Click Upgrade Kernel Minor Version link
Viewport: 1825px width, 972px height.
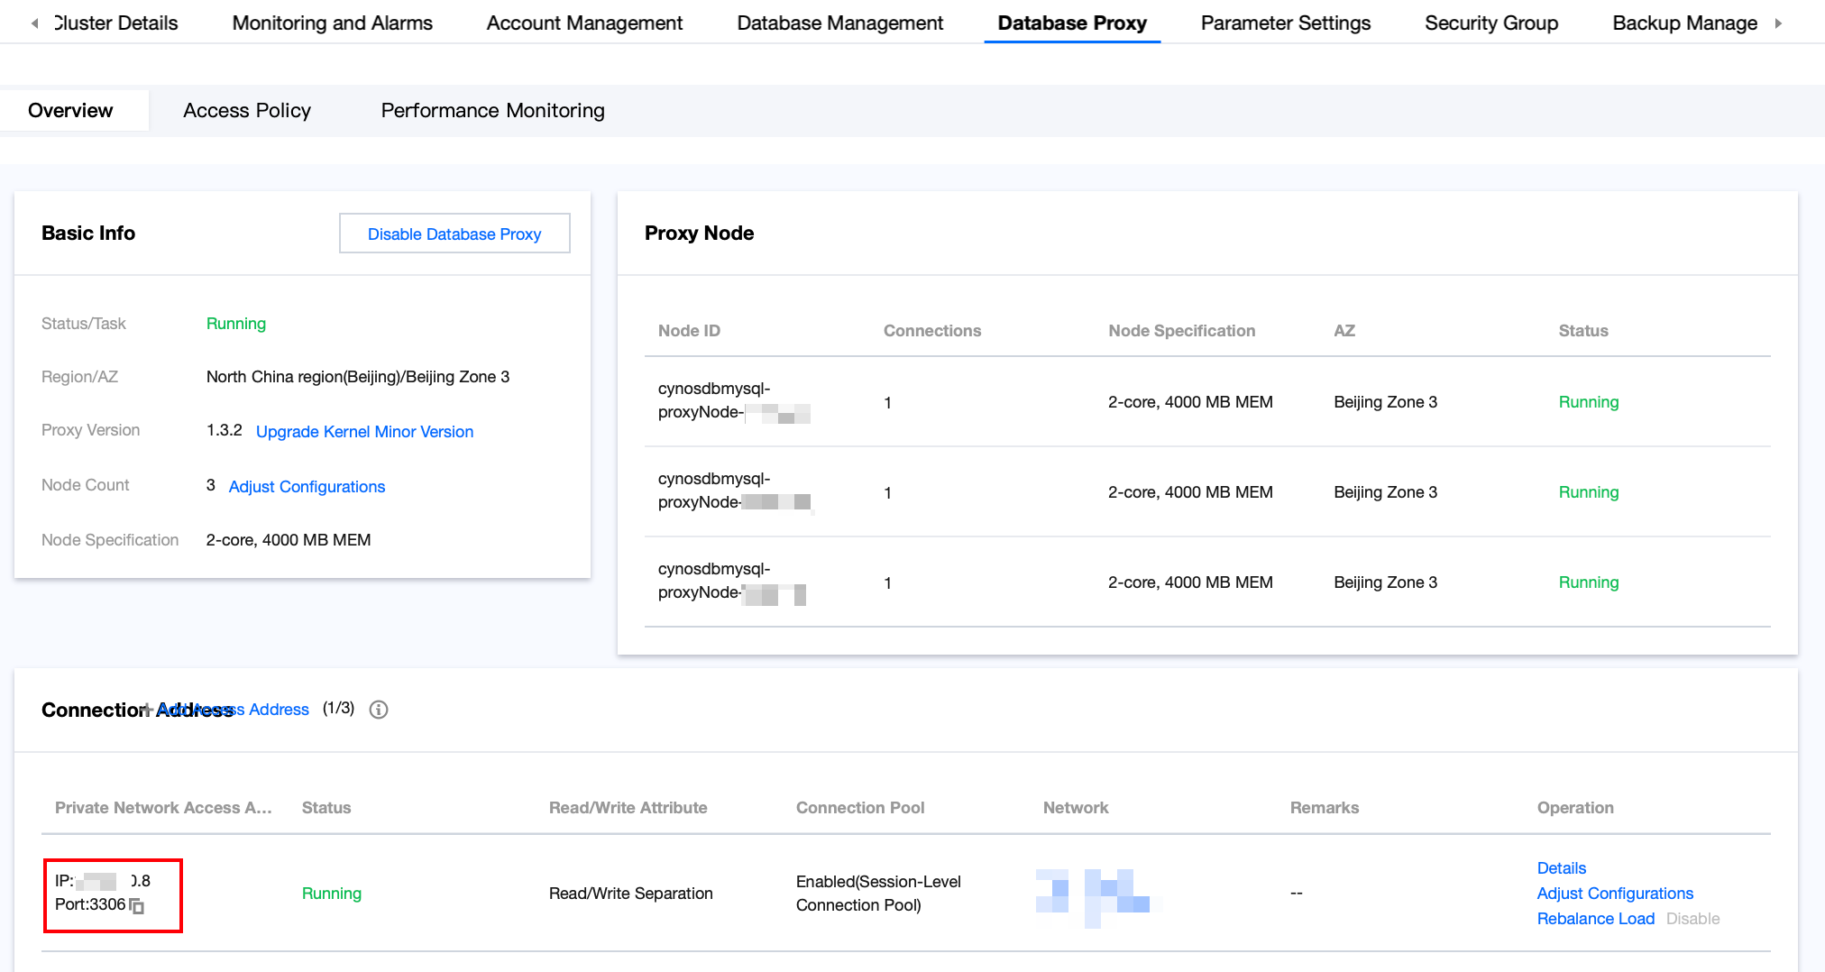(x=364, y=432)
